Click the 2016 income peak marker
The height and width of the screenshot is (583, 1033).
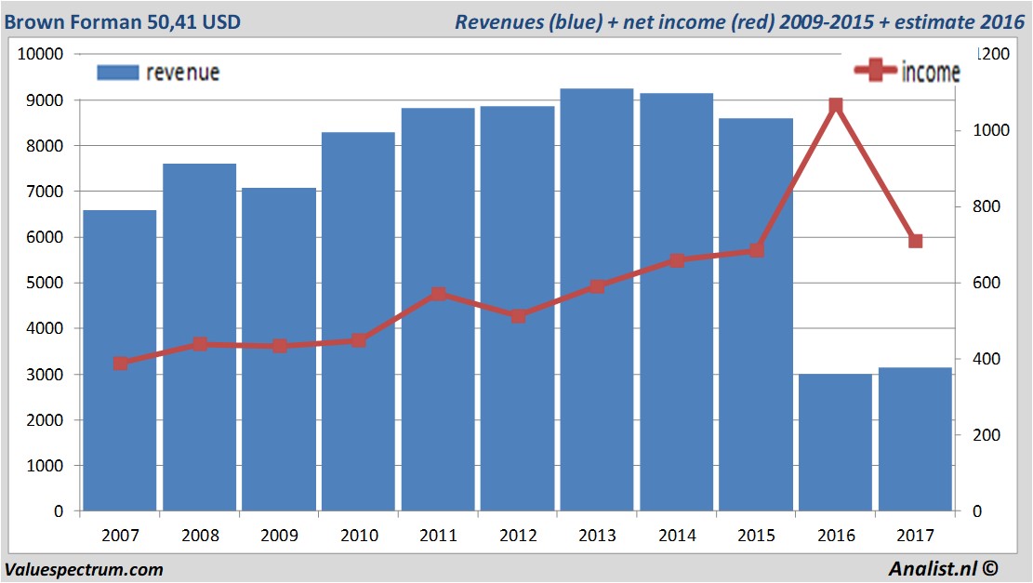pyautogui.click(x=836, y=105)
